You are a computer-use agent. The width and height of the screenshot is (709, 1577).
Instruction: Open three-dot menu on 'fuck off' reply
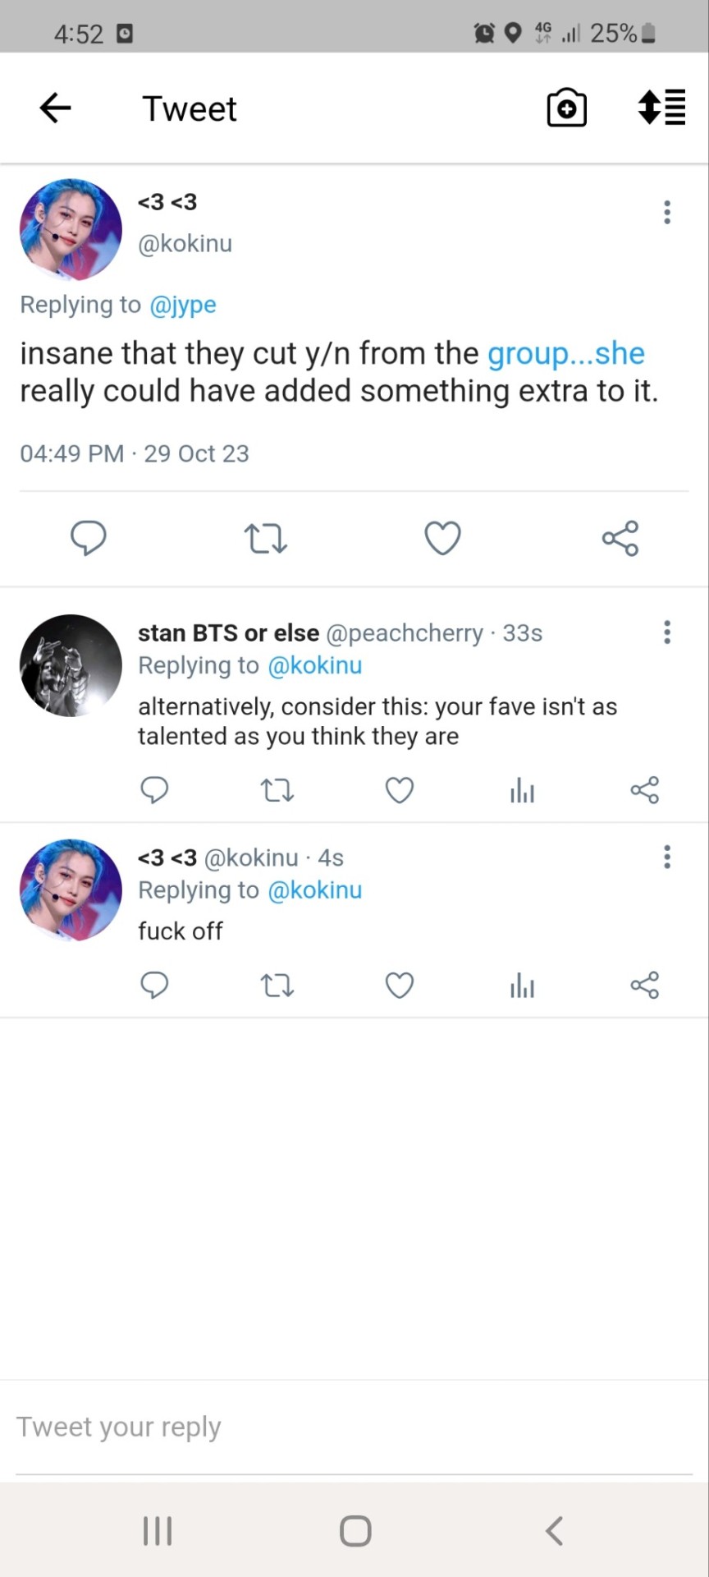(667, 857)
